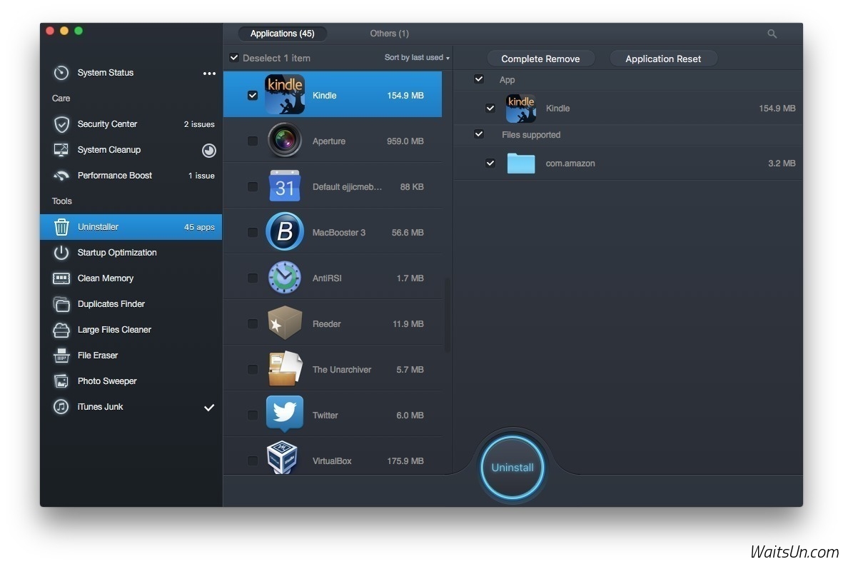Open the System Status gauge icon
Viewport: 843px width, 564px height.
tap(61, 73)
